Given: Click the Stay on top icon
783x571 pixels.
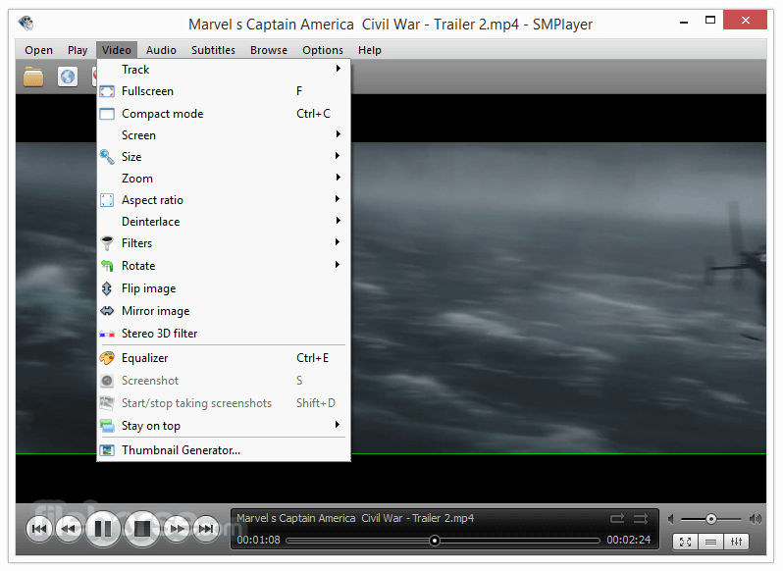Looking at the screenshot, I should click(x=107, y=426).
